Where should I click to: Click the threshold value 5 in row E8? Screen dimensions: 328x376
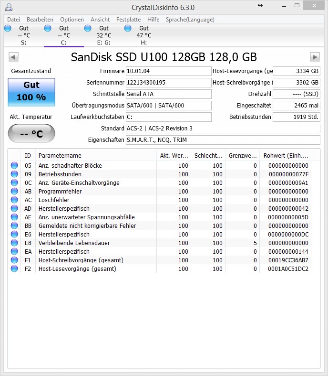pos(255,243)
